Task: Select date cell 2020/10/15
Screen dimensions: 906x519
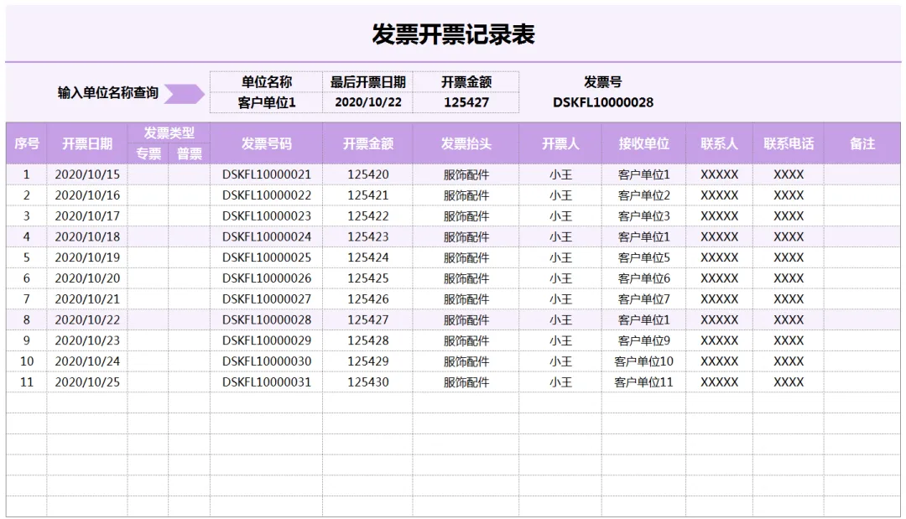Action: coord(87,174)
